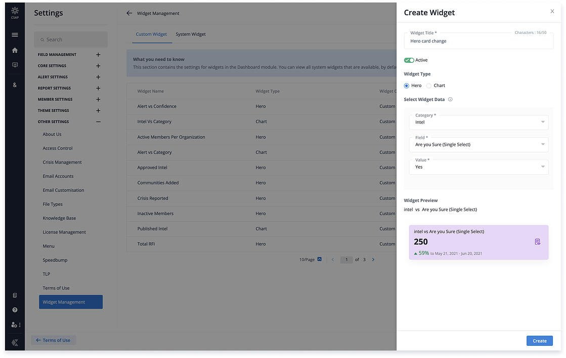Click the Terms of Use back link
Screen dimensions: 566x358
(54, 340)
